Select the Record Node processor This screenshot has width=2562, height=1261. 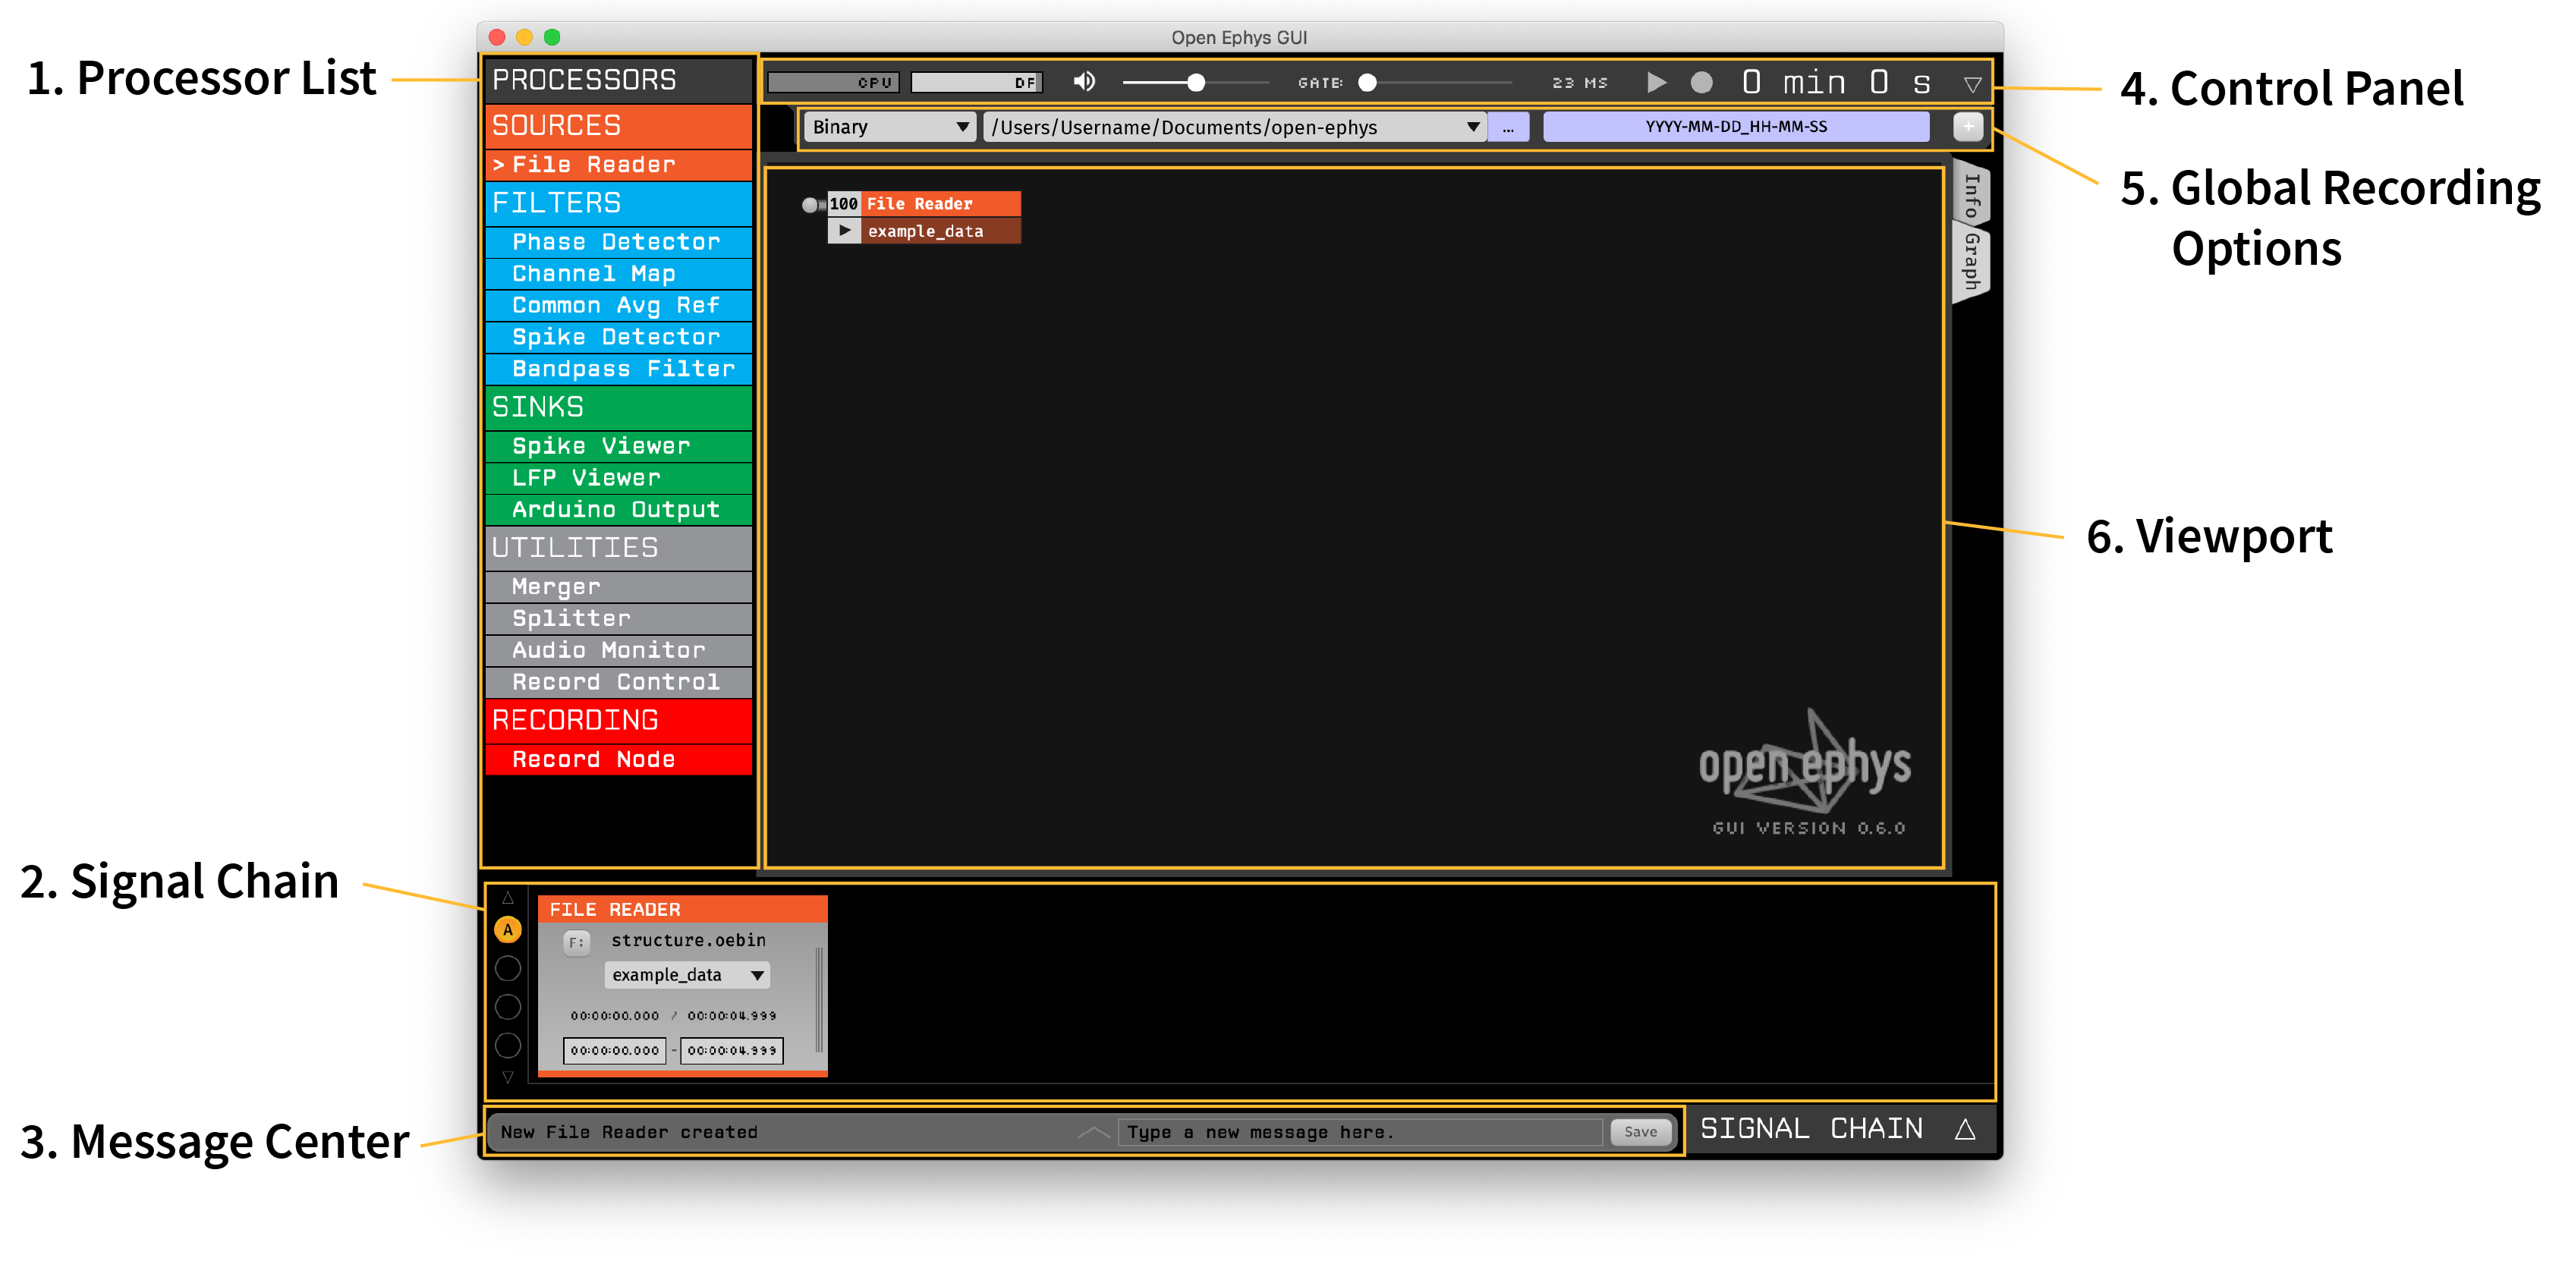(x=618, y=759)
